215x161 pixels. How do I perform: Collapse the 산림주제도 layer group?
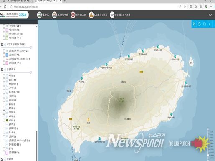click(x=5, y=70)
